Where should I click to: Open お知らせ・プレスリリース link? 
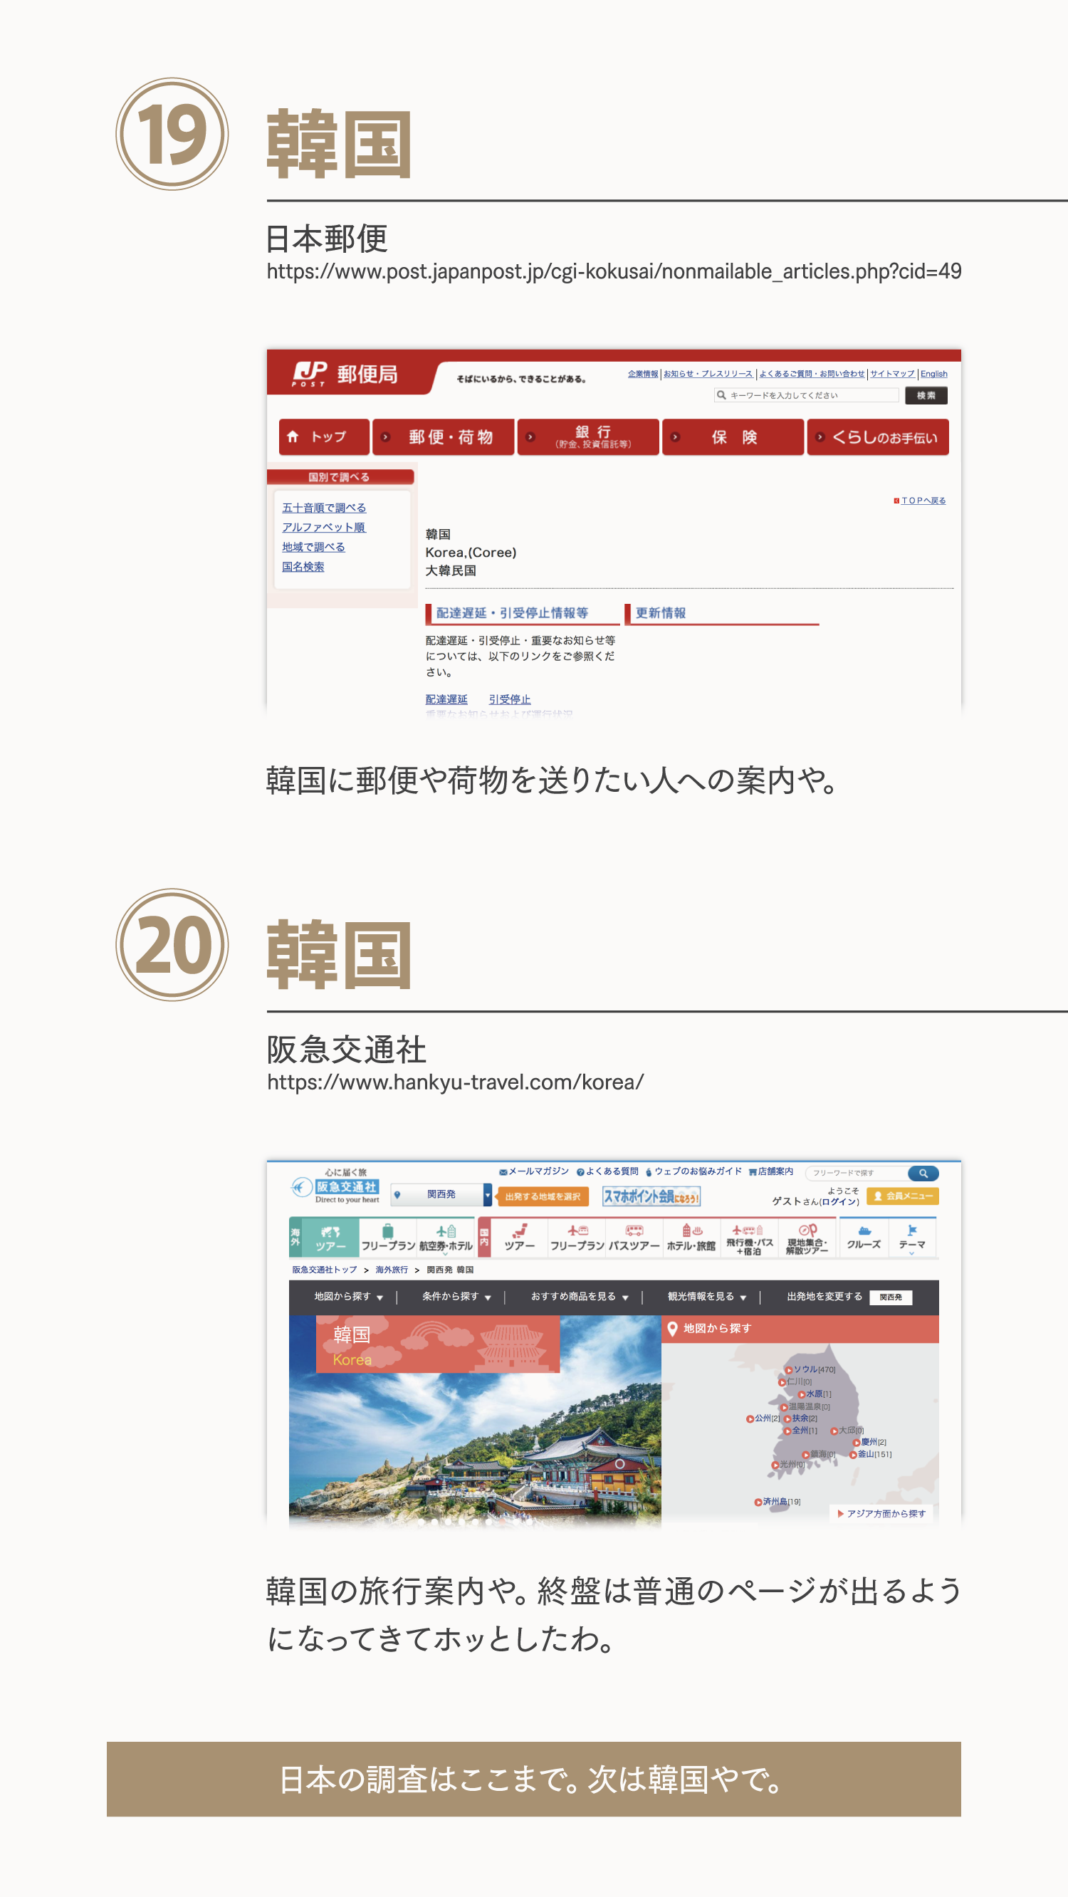(708, 374)
